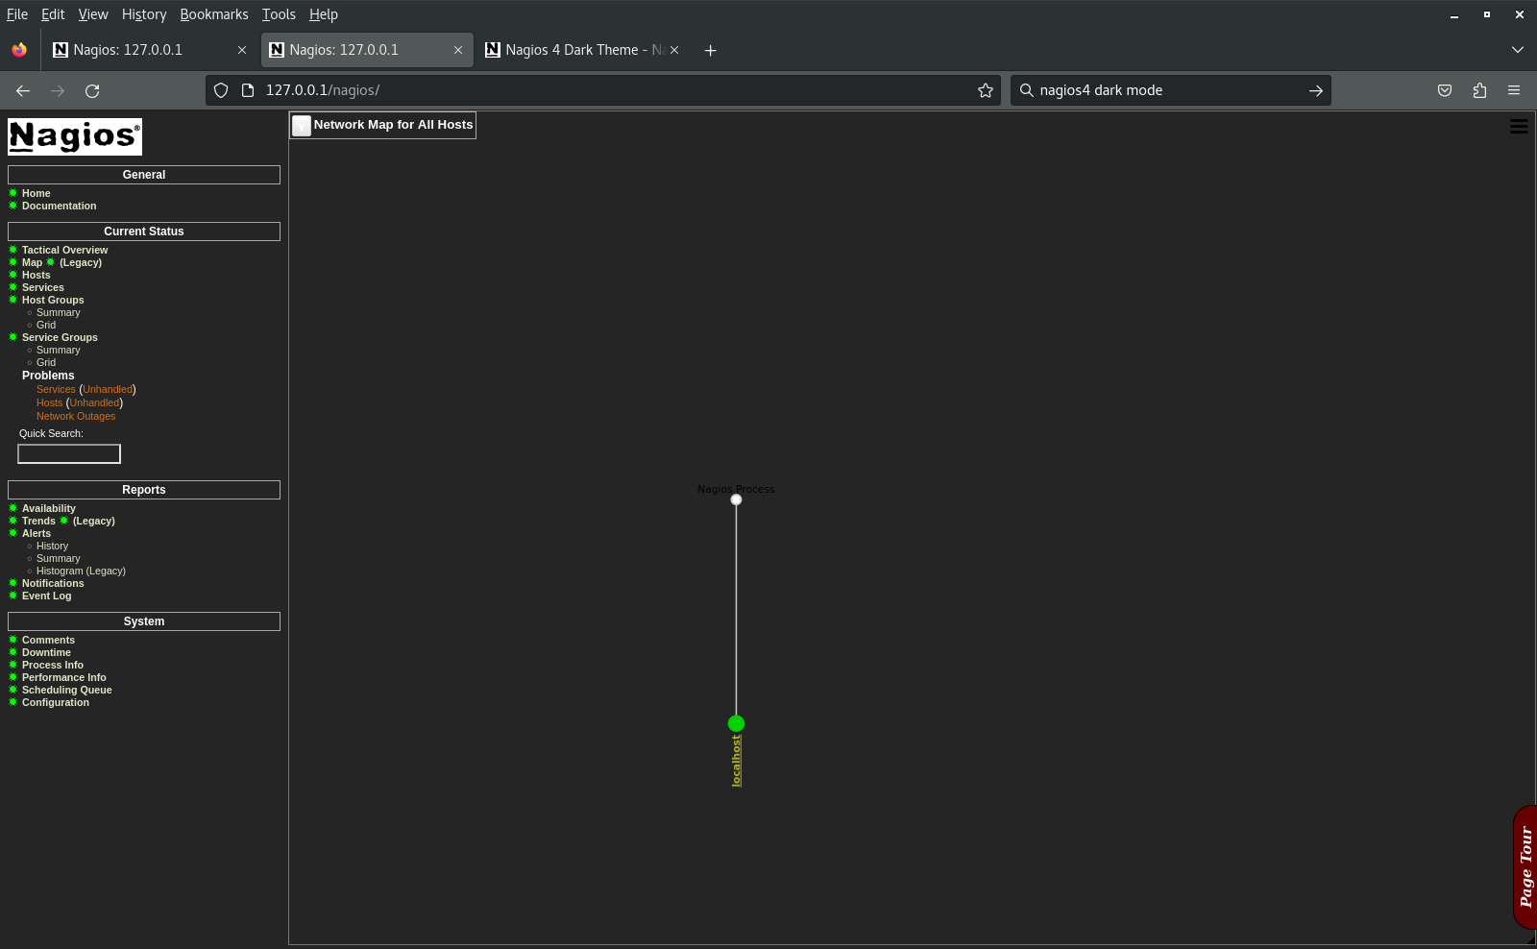Click the icon before Network Map title
Screen dimensions: 1537x949
[302, 125]
